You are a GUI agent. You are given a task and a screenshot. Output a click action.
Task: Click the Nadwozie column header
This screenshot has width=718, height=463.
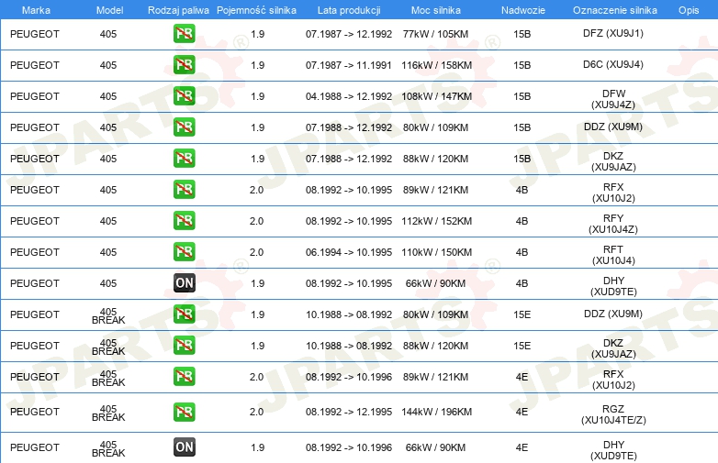pos(523,10)
